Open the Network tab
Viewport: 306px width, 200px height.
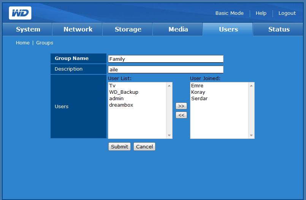pyautogui.click(x=78, y=29)
